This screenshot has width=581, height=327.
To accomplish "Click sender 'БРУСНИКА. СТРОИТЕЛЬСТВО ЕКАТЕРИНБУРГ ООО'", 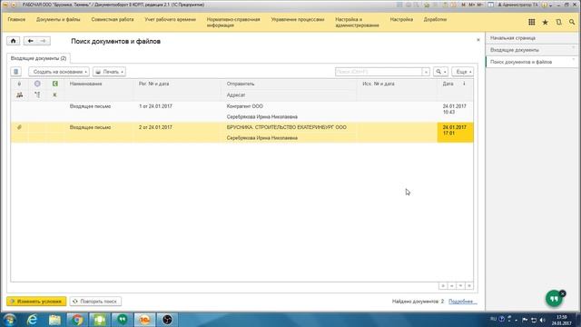I will point(287,127).
